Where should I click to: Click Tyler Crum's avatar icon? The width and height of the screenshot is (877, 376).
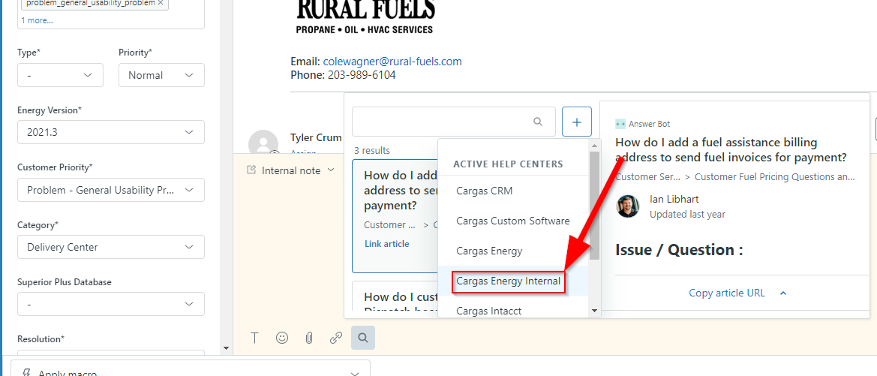click(x=263, y=145)
